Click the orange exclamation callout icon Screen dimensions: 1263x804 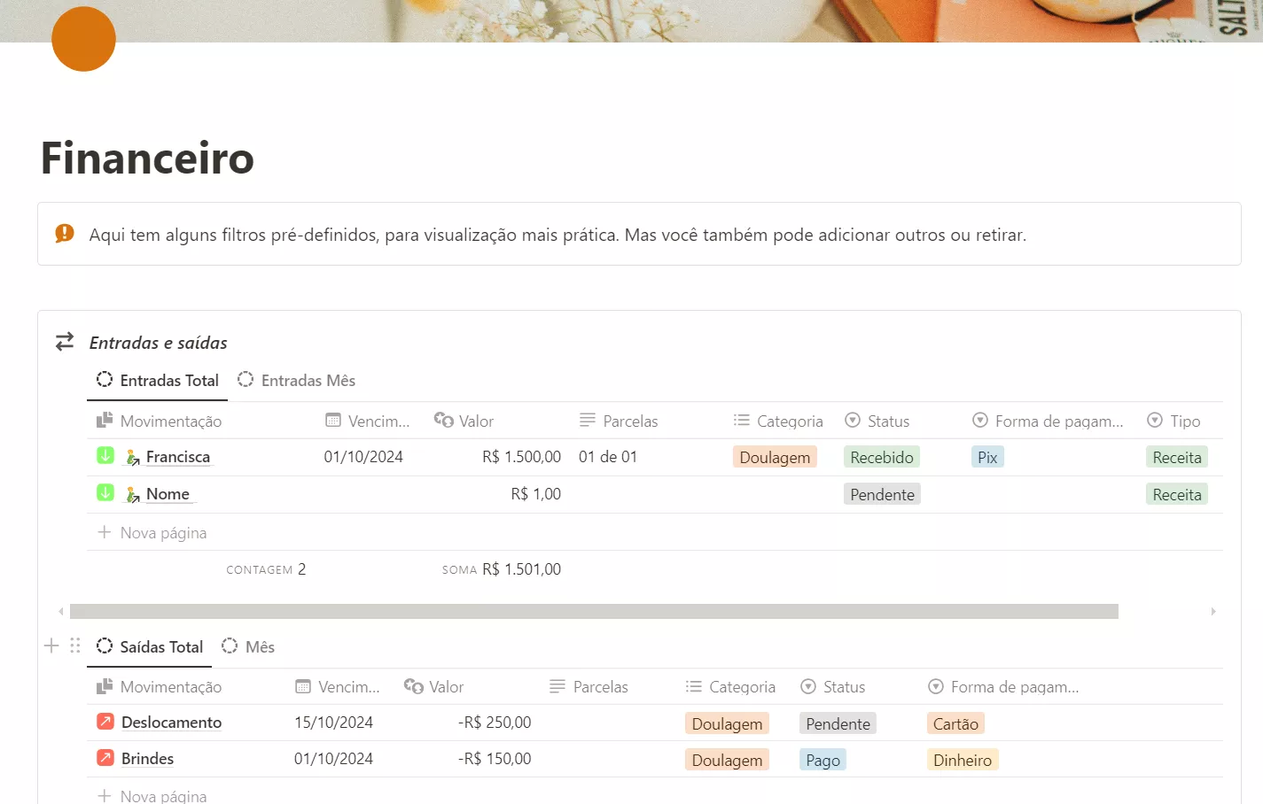click(65, 234)
